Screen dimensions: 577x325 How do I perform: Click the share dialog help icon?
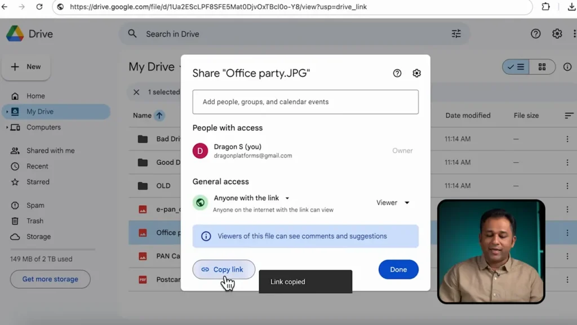coord(397,73)
